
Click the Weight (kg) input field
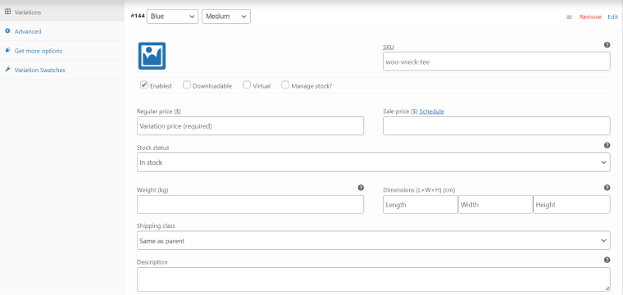(250, 205)
